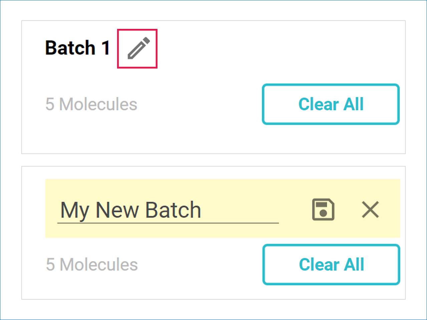Click Clear All below the My New Batch field
Screen dimensions: 427x320
pos(331,264)
